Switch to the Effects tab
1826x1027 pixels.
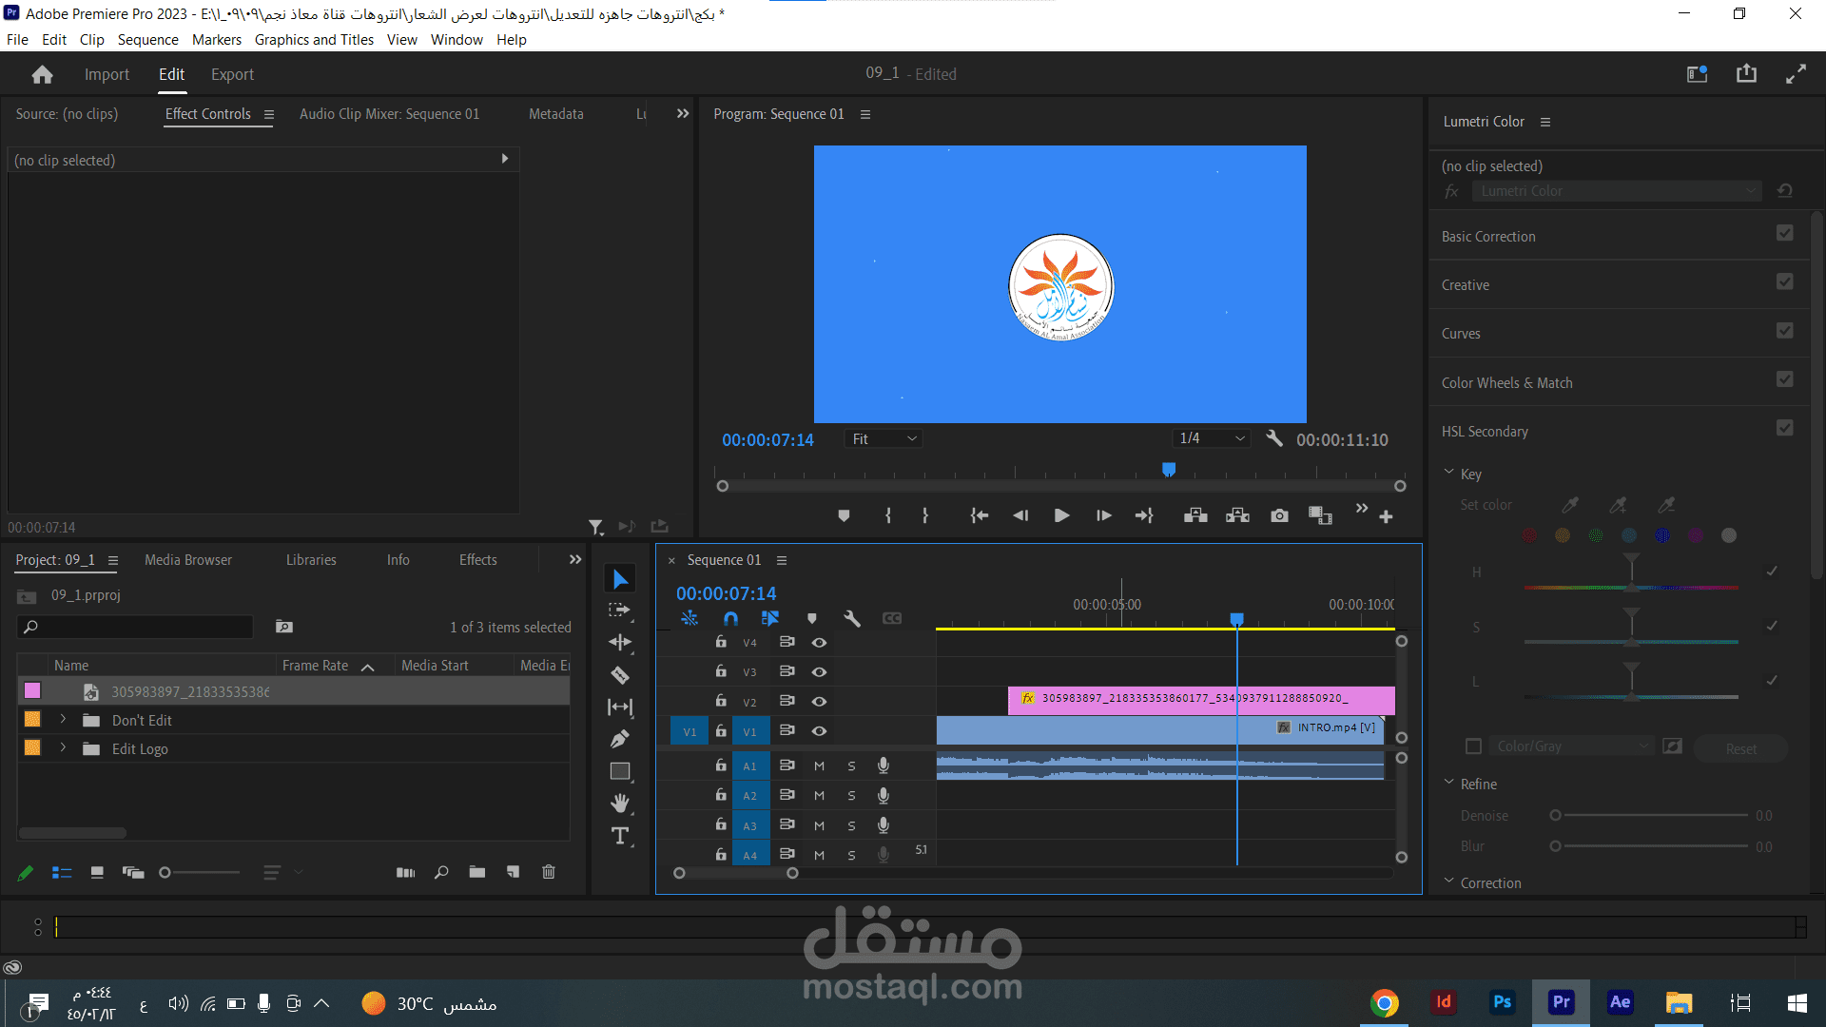coord(478,560)
